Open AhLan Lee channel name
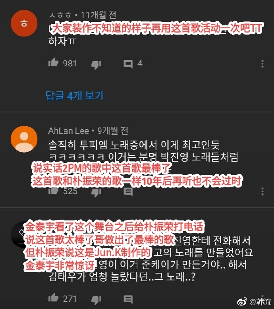Screen dimensions: 274x309 point(69,131)
